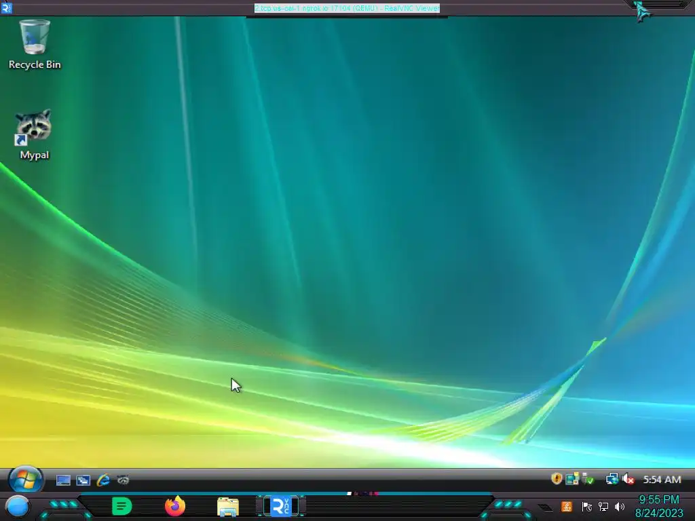
Task: Click the RealVNC Viewer title bar text
Action: 347,8
